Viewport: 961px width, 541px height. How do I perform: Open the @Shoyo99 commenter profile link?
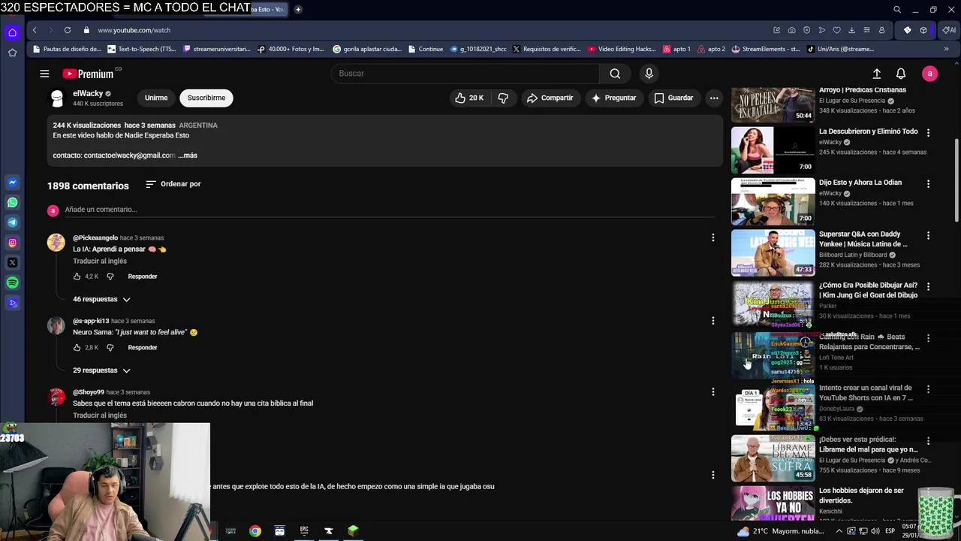tap(89, 392)
